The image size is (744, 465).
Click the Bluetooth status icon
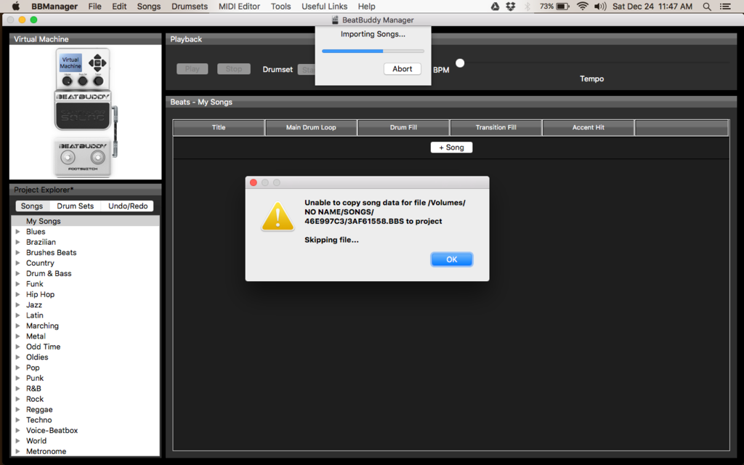pyautogui.click(x=527, y=6)
